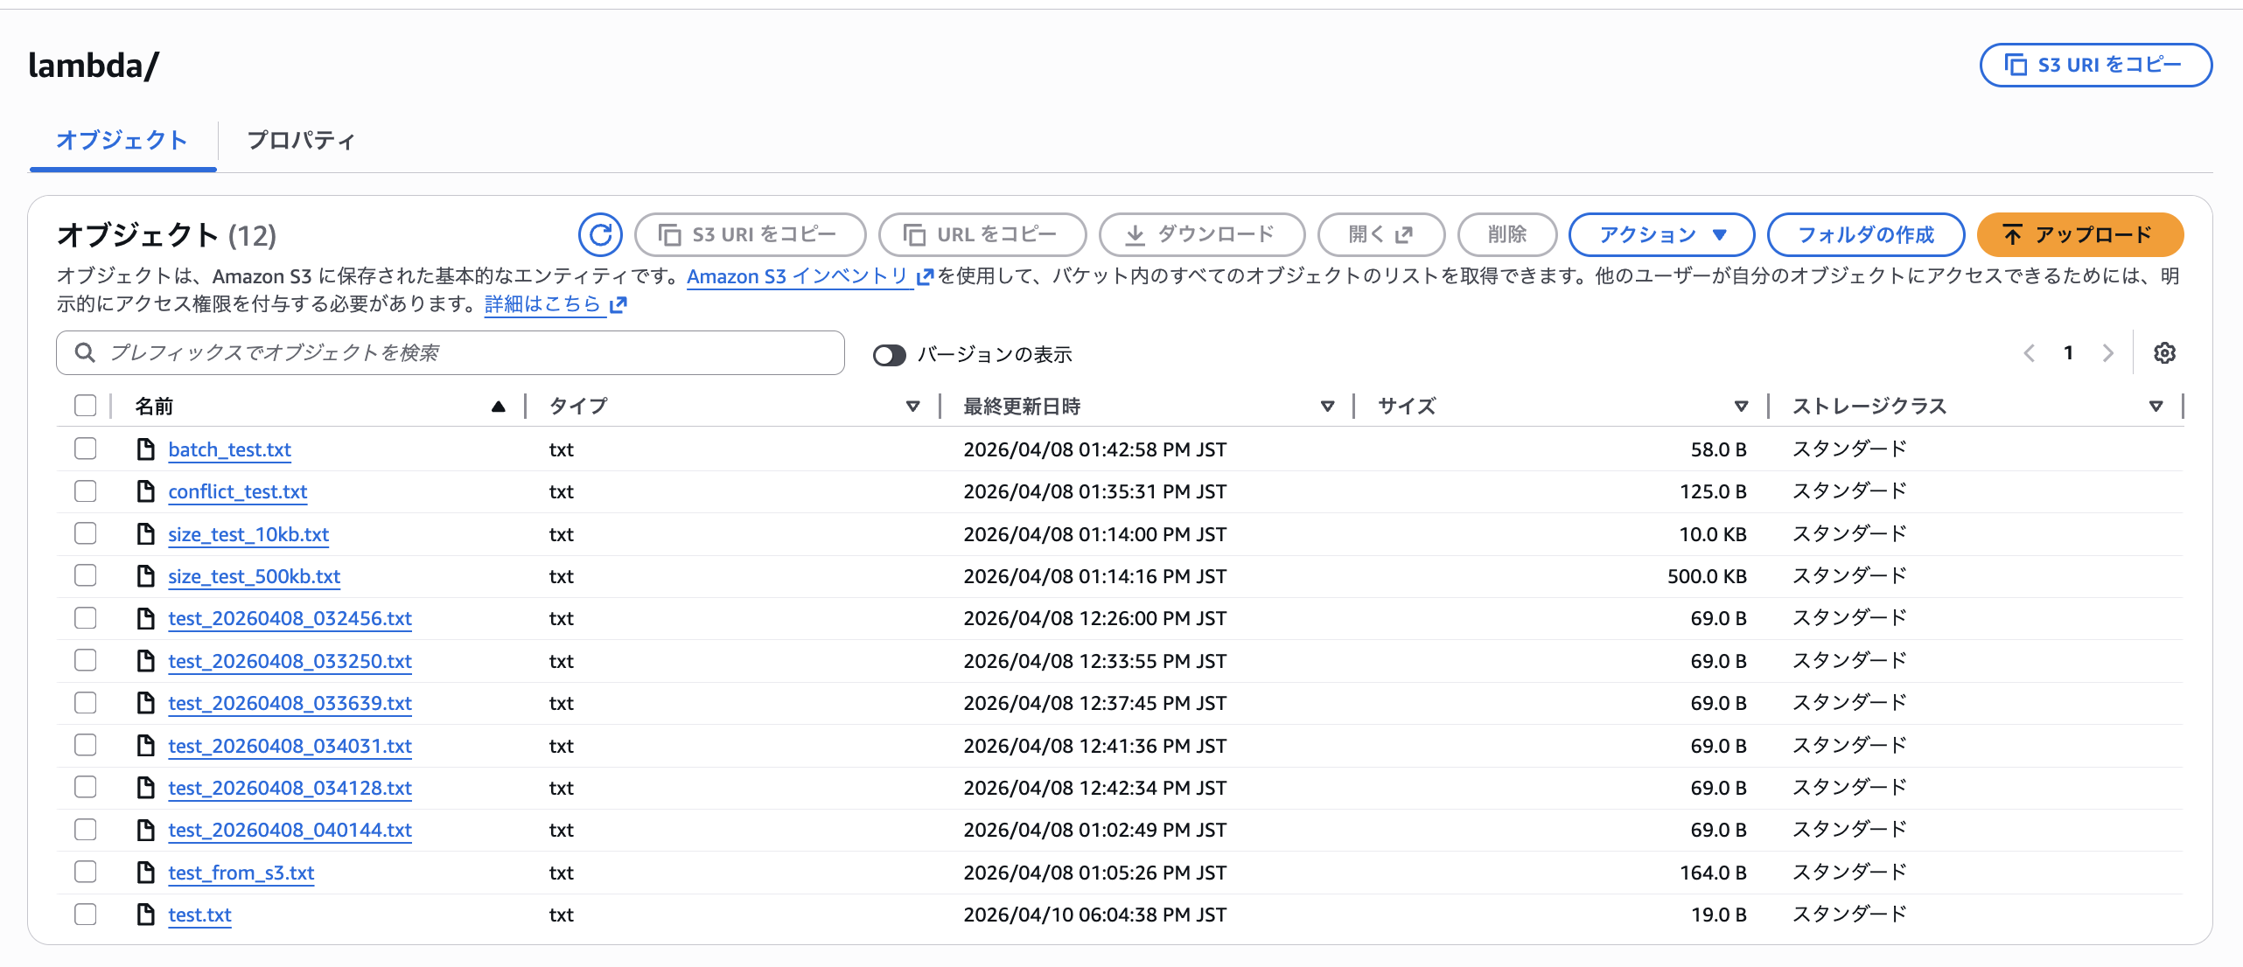2243x967 pixels.
Task: Click the download icon on ダウンロード button
Action: tap(1135, 234)
